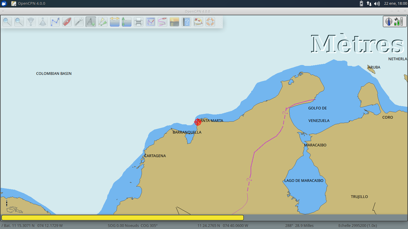Toggle AIS targets display
Screen dimensions: 408x229
[103, 22]
